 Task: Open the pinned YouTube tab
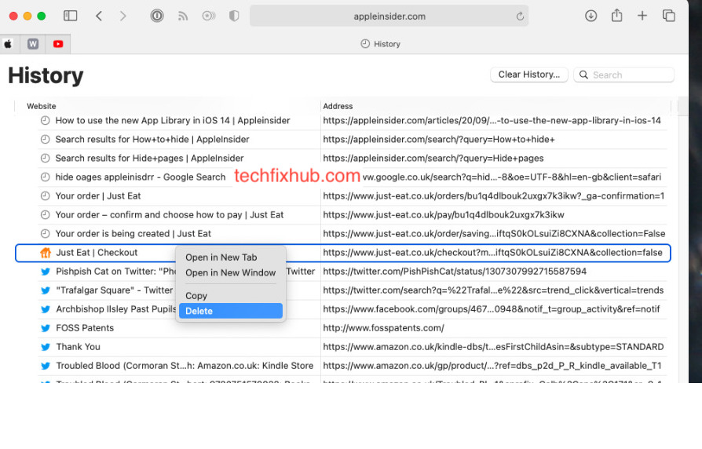(x=58, y=44)
